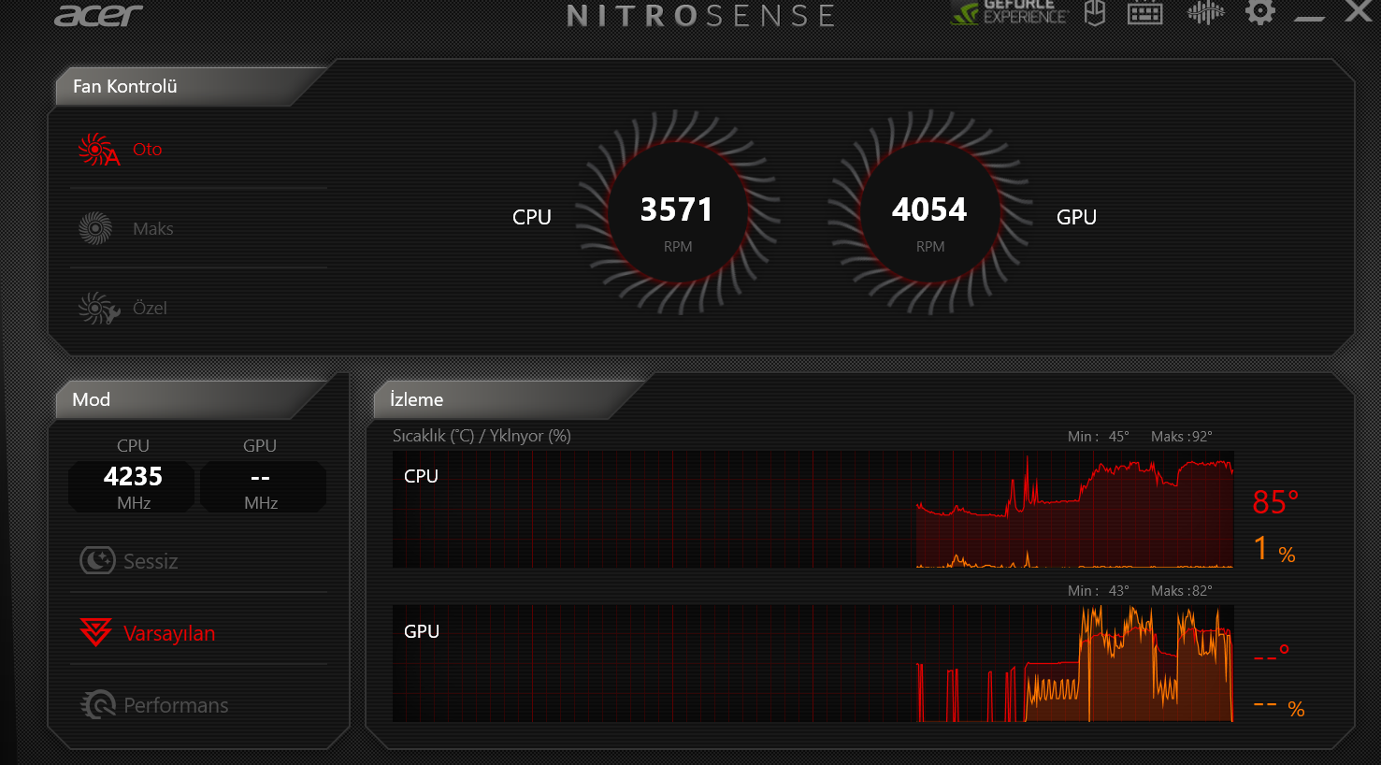The height and width of the screenshot is (765, 1381).
Task: Click the shield-shaped icon beside GeForce Experience
Action: [1095, 12]
